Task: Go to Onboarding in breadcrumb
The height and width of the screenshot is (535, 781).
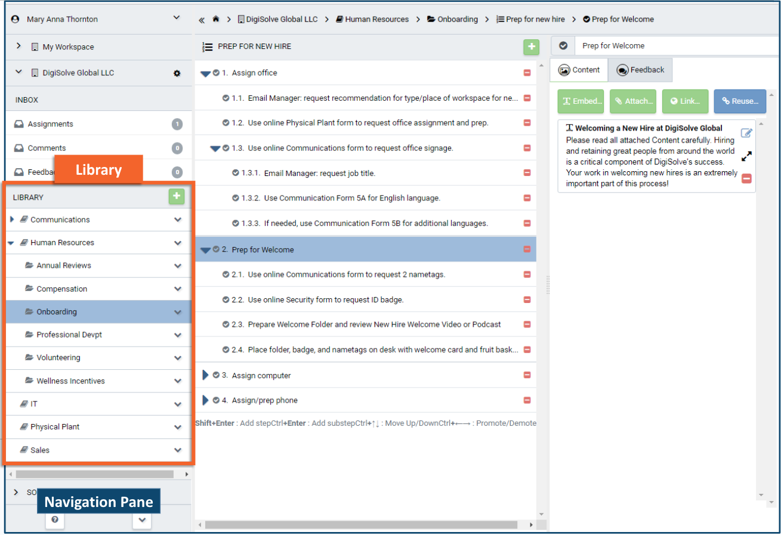Action: pyautogui.click(x=453, y=20)
